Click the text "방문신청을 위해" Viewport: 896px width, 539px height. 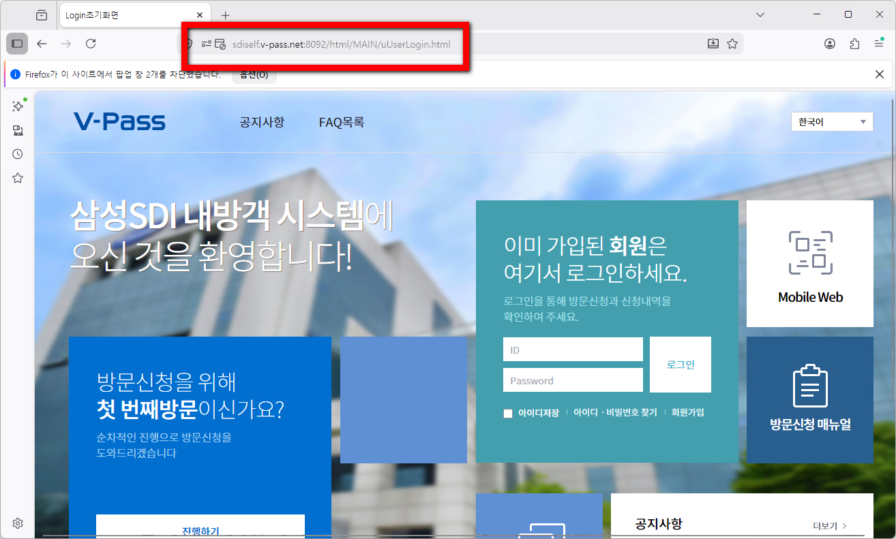(166, 381)
